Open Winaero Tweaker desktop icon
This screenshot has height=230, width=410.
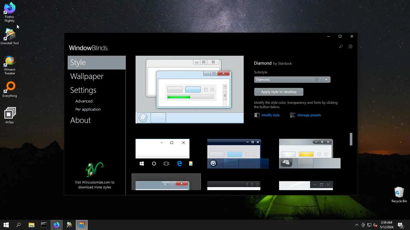coord(9,65)
